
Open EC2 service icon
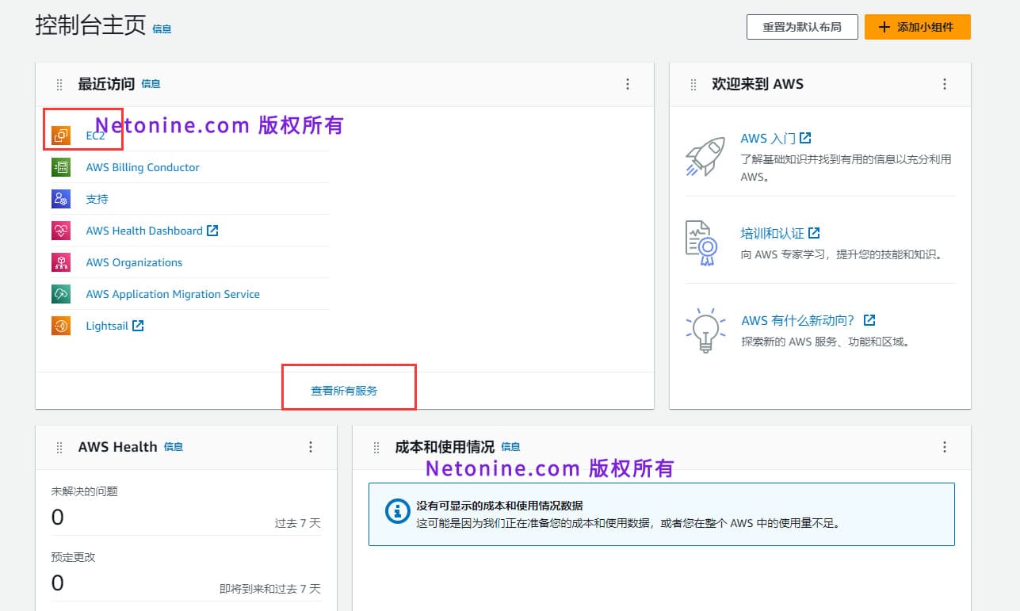(61, 136)
